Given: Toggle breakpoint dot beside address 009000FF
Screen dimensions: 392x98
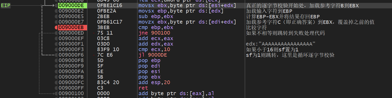Looking at the screenshot, I should [56, 88].
